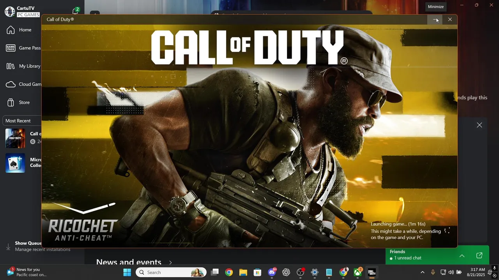Minimize the Call of Duty launcher window

tap(435, 19)
